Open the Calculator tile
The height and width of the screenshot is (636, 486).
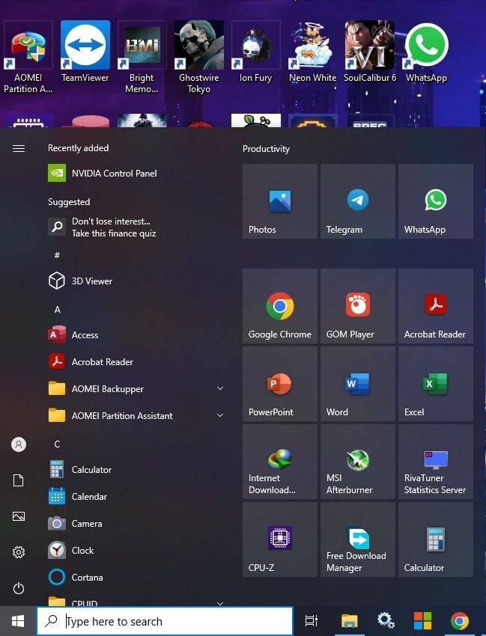point(436,539)
